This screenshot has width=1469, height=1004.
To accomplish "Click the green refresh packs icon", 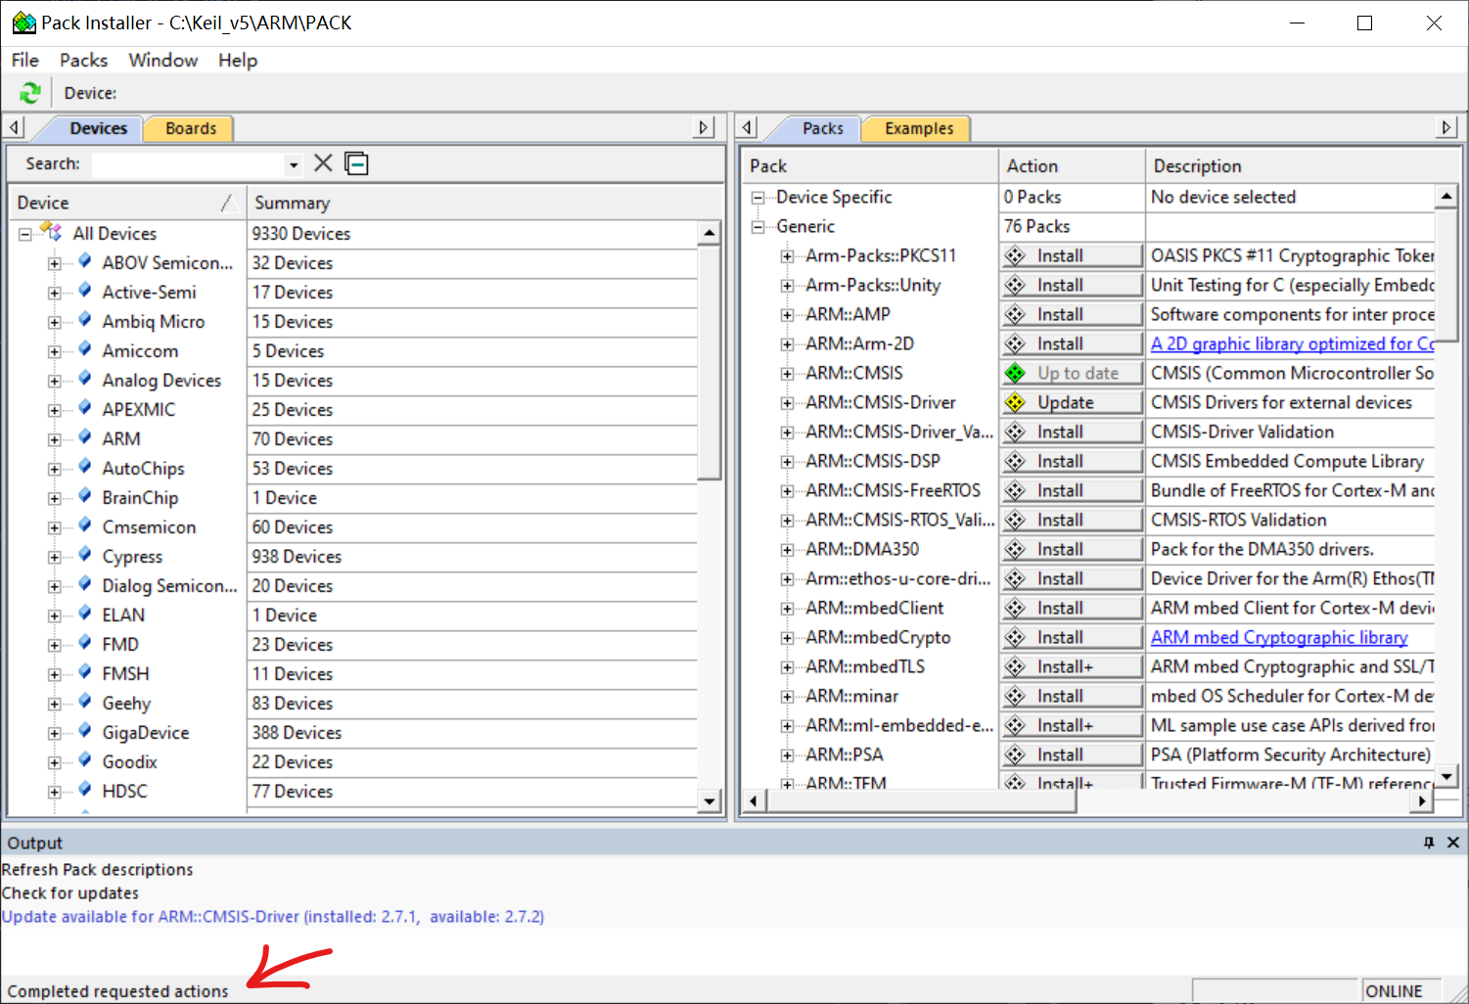I will (x=30, y=93).
